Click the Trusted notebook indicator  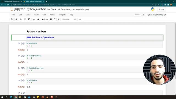click(137, 15)
